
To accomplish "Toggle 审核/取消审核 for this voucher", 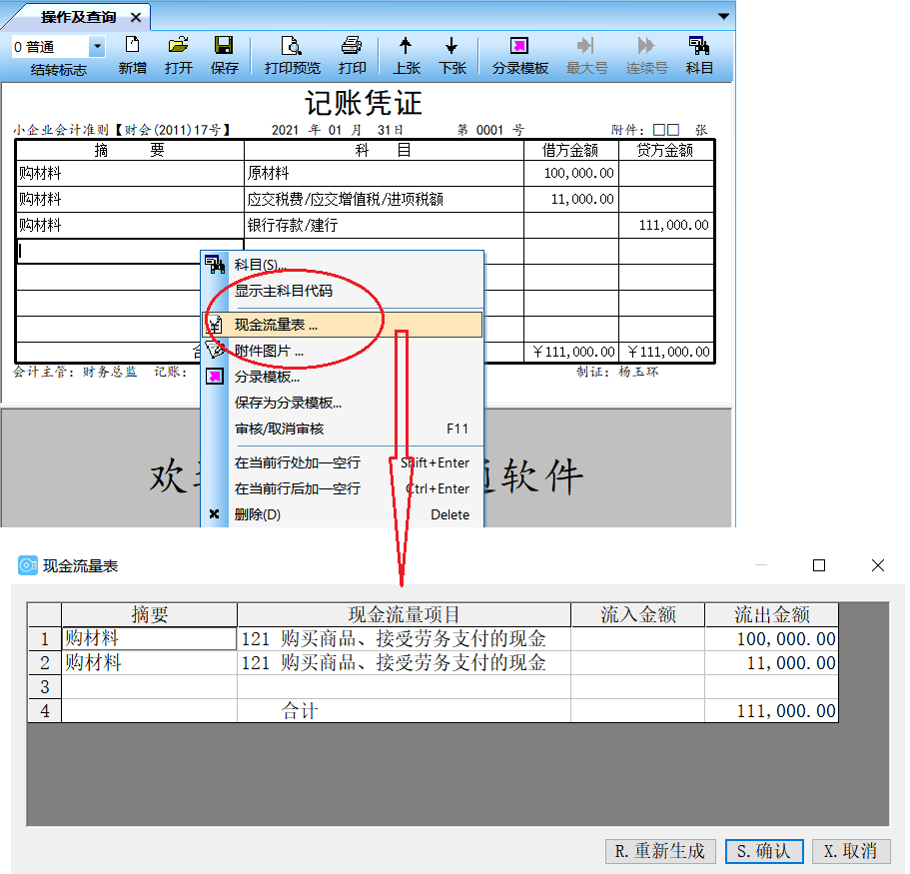I will point(287,429).
